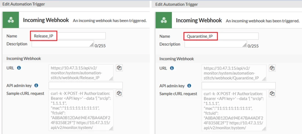The width and height of the screenshot is (302, 134).
Task: Click the Sample cURL request label in right panel
Action: 178,94
